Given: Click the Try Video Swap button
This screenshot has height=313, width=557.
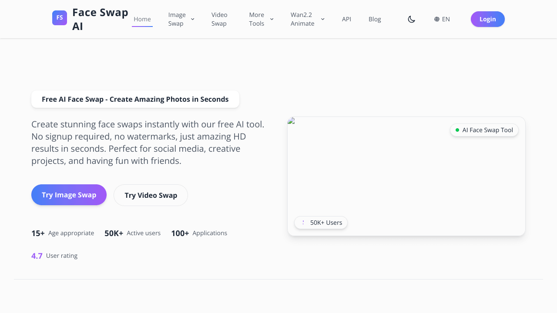Looking at the screenshot, I should point(151,195).
